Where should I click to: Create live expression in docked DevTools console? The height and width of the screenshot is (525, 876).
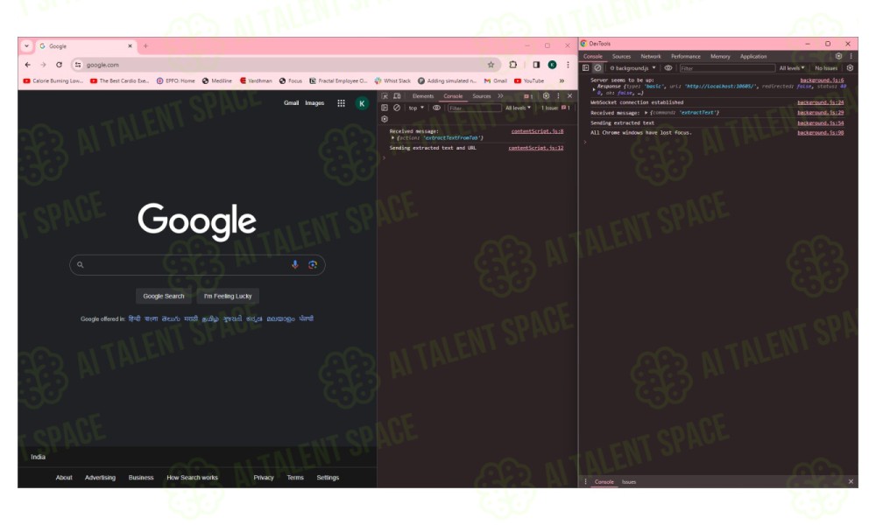(437, 108)
